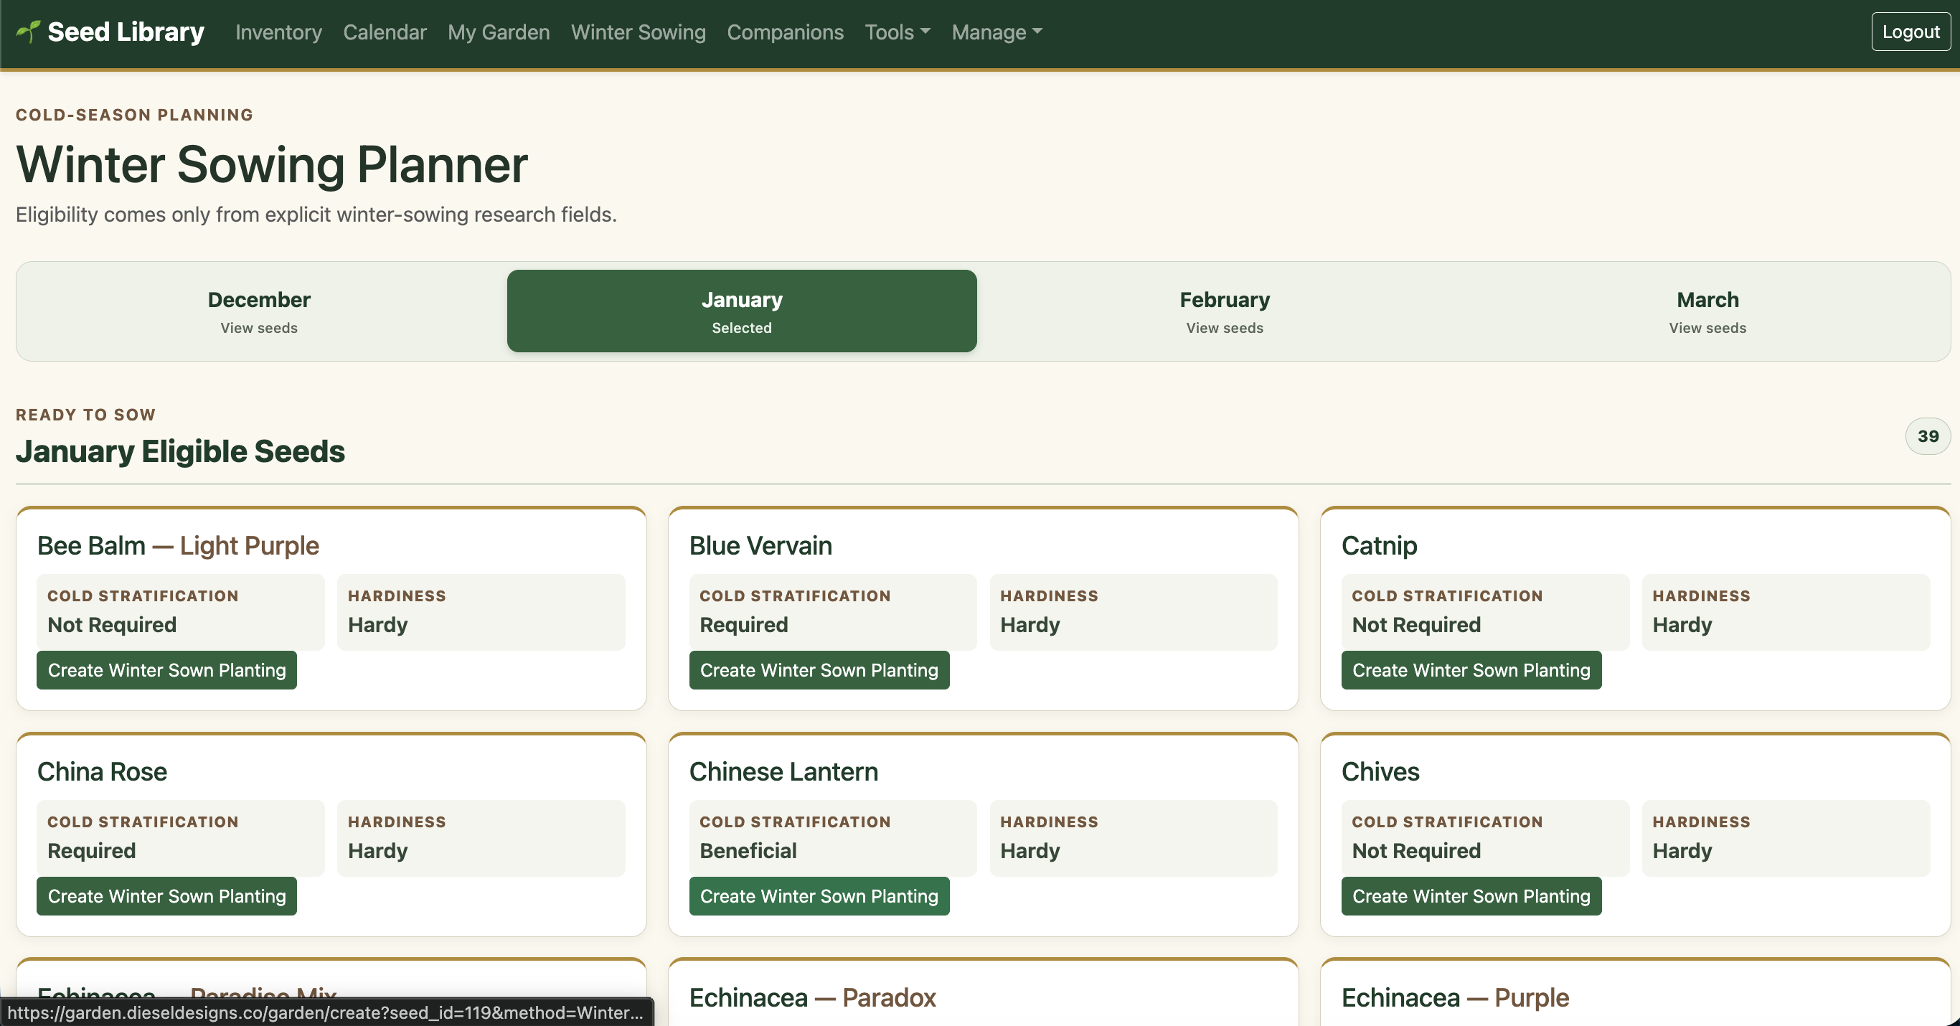The height and width of the screenshot is (1026, 1960).
Task: Switch to the March month tab
Action: coord(1707,311)
